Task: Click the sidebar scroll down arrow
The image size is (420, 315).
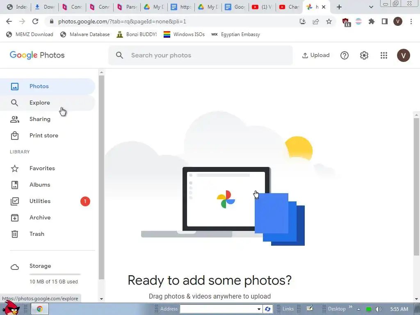Action: pos(102,299)
